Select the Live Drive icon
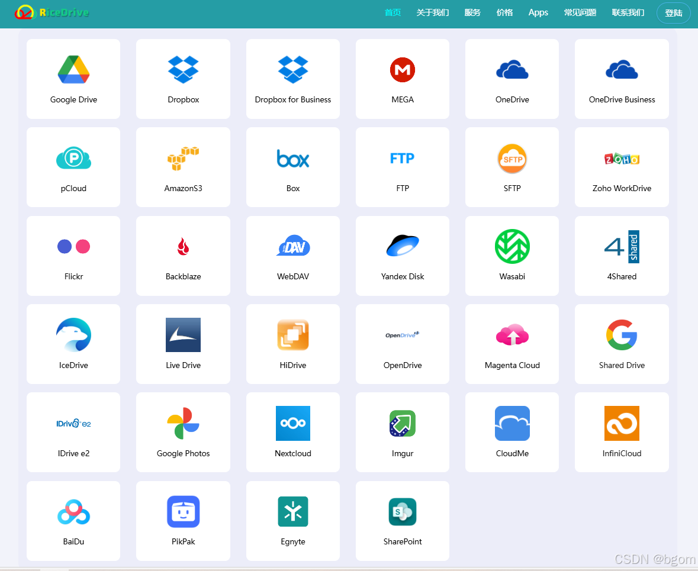 point(183,335)
